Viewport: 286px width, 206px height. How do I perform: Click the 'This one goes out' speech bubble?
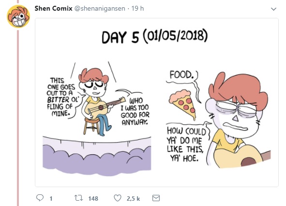[63, 98]
